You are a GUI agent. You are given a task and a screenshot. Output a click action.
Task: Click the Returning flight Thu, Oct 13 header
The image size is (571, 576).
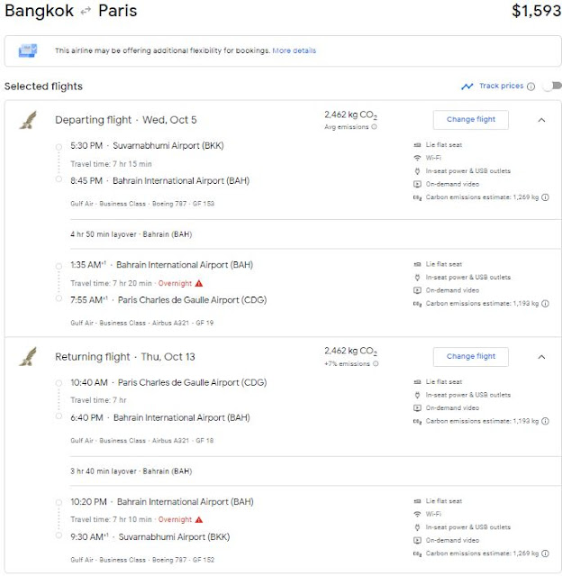coord(125,357)
